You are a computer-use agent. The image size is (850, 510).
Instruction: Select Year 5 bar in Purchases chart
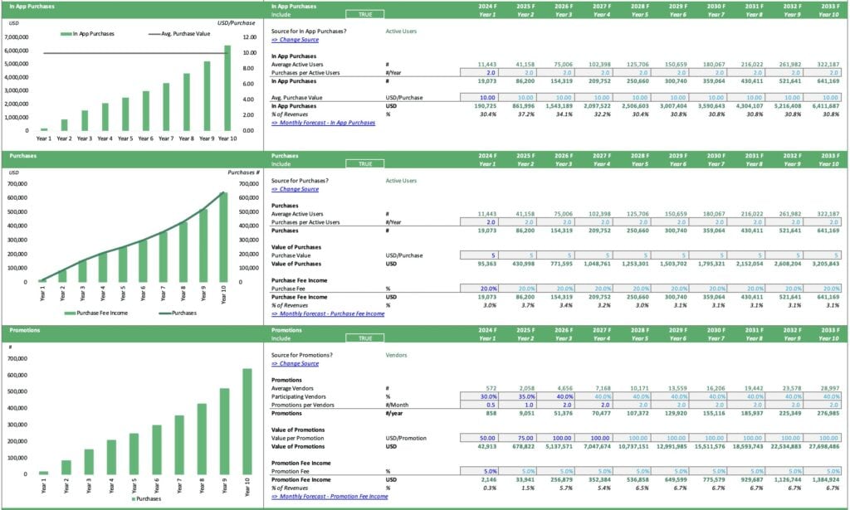click(123, 265)
